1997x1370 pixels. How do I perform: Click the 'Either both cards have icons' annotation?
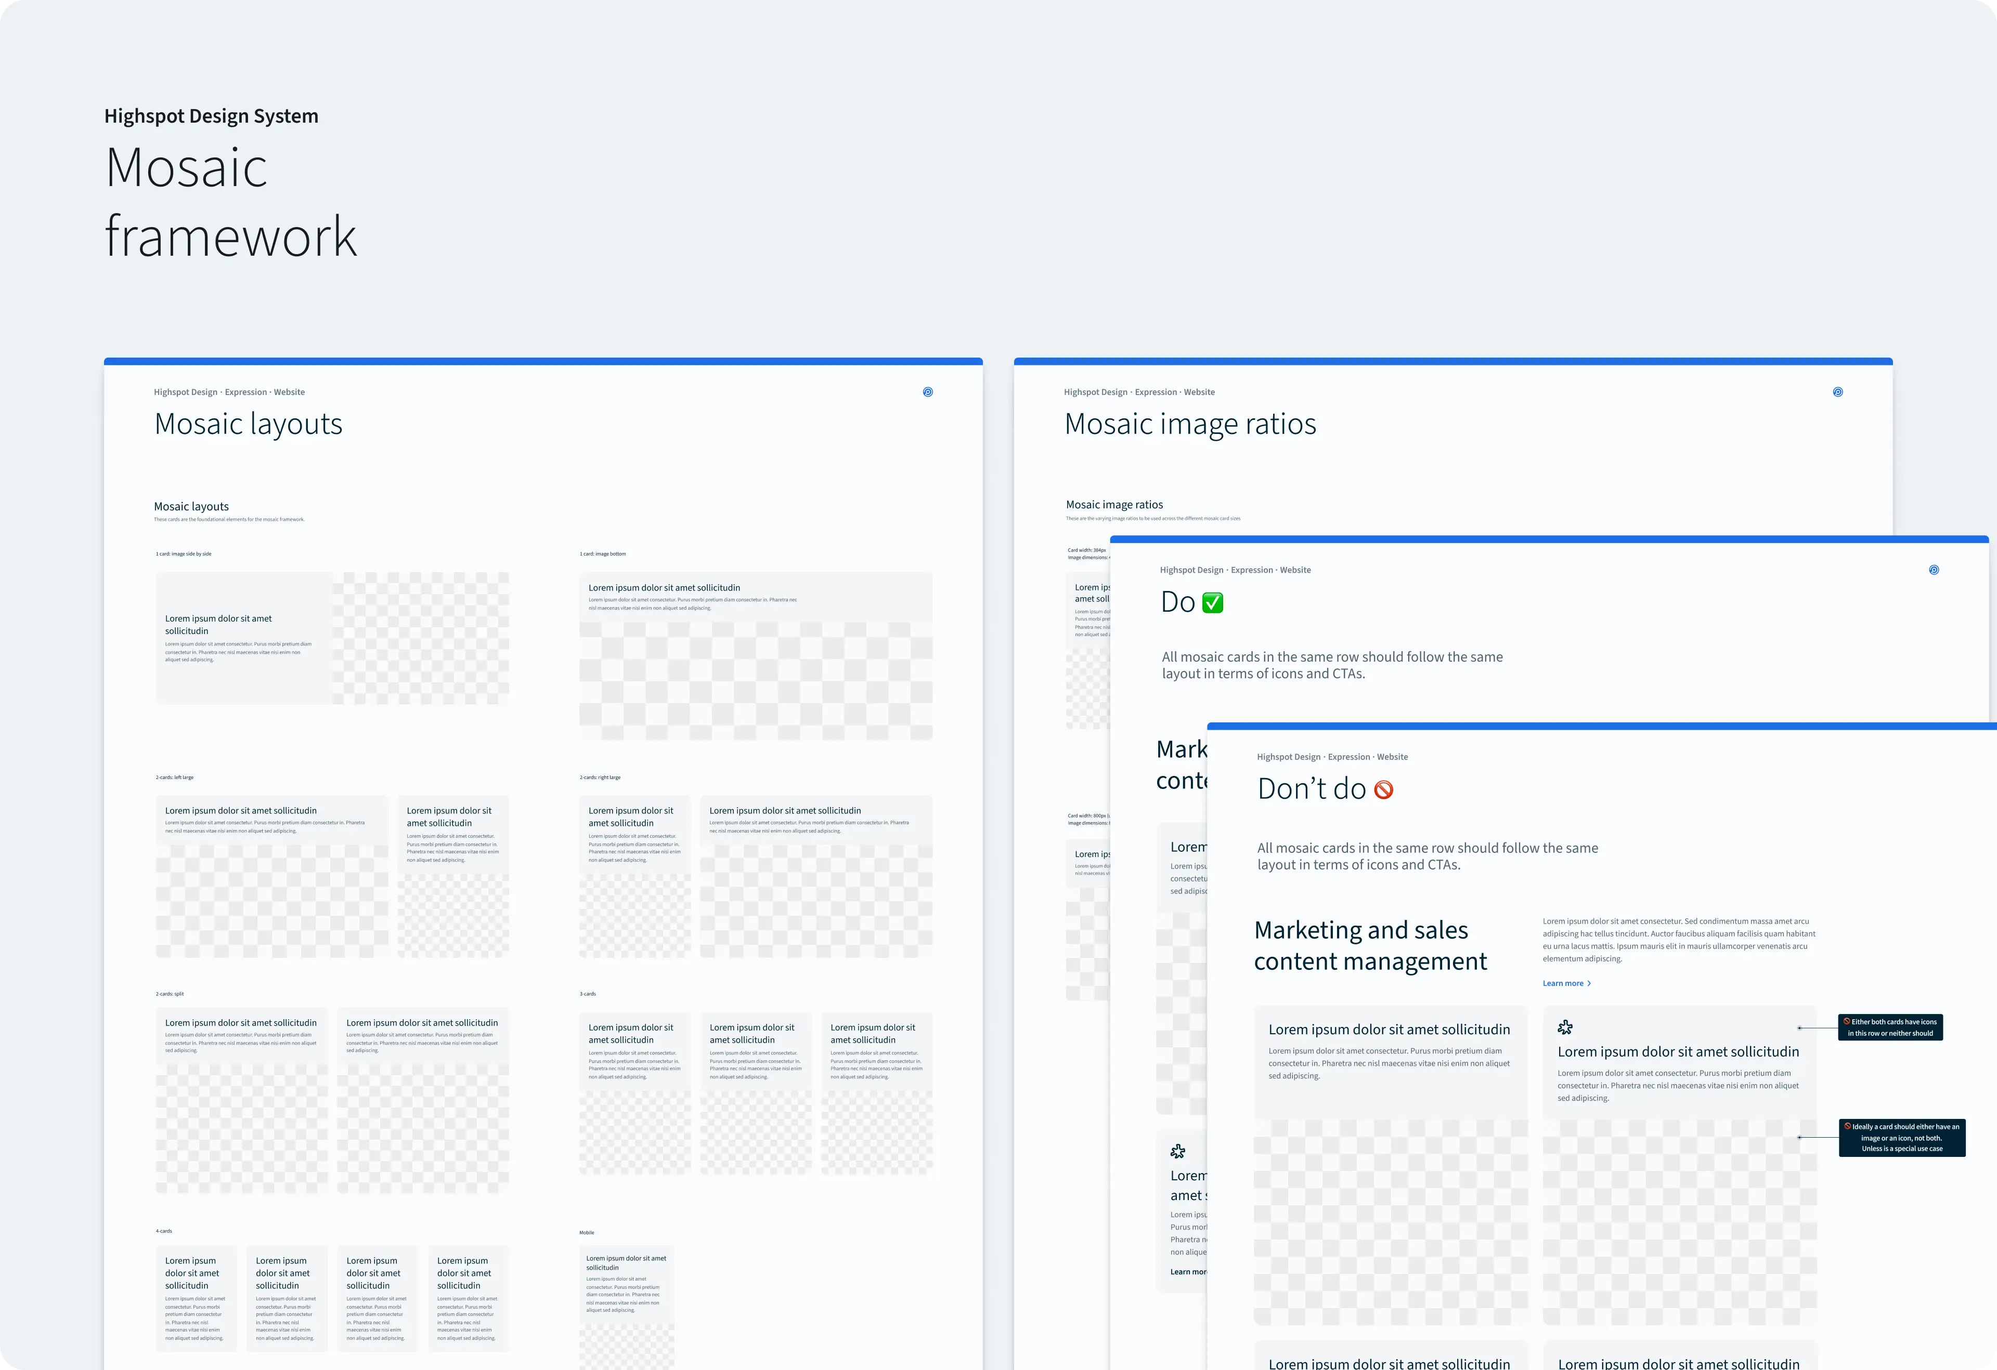point(1889,1027)
